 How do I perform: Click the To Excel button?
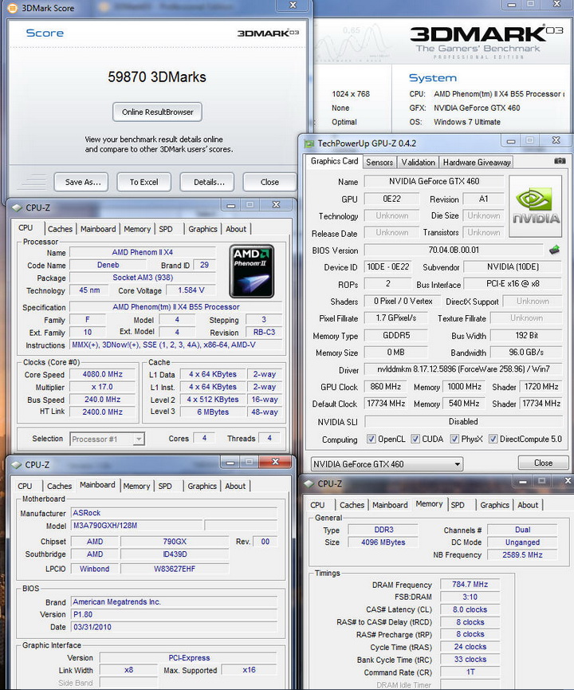tap(143, 182)
